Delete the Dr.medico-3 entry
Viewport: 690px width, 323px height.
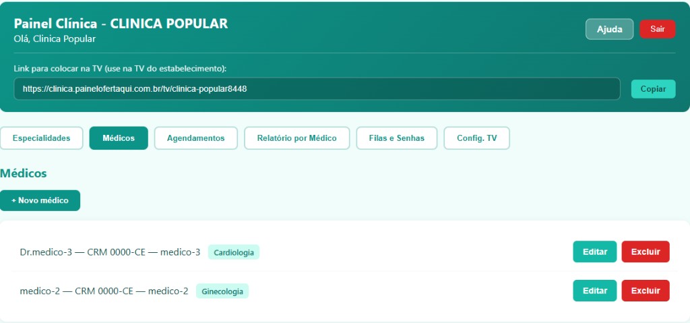(x=645, y=252)
